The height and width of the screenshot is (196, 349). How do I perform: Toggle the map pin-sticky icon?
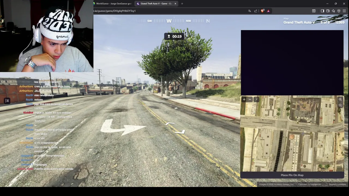pyautogui.click(x=256, y=99)
